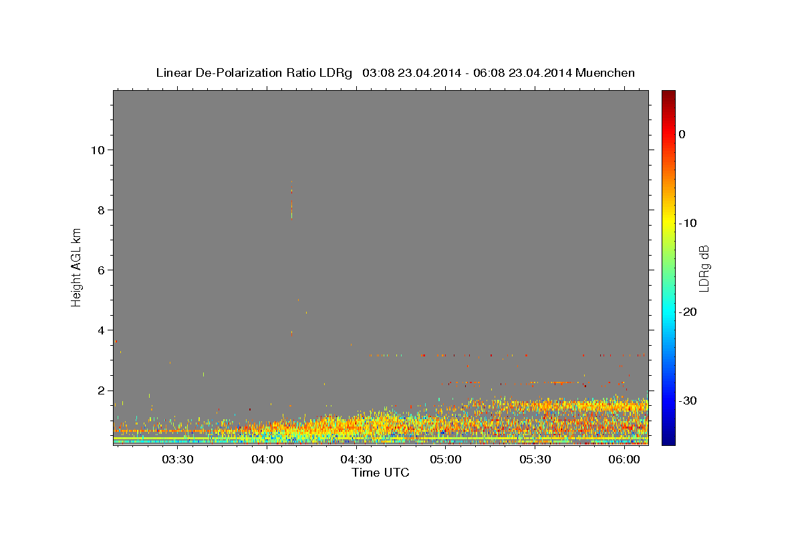The height and width of the screenshot is (534, 802).
Task: Click the green middle section of colorbar
Action: tap(668, 267)
